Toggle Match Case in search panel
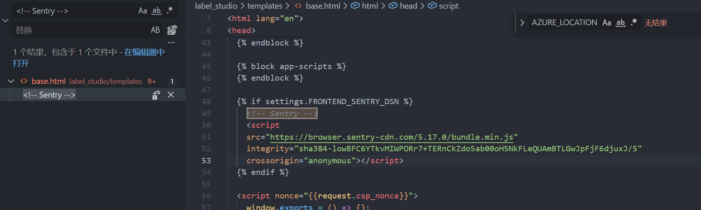Screen dimensions: 701x210 [143, 11]
